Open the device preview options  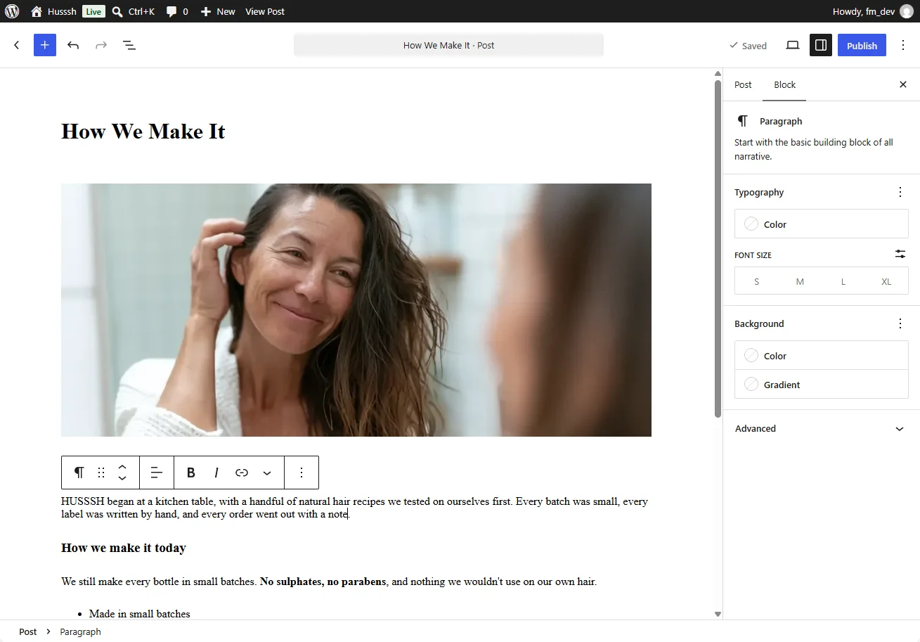(793, 45)
